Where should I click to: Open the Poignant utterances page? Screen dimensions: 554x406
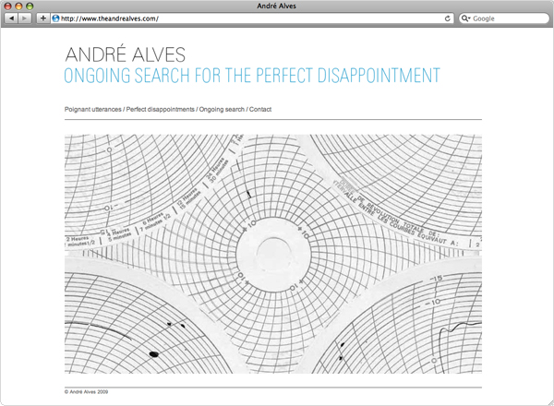click(93, 110)
